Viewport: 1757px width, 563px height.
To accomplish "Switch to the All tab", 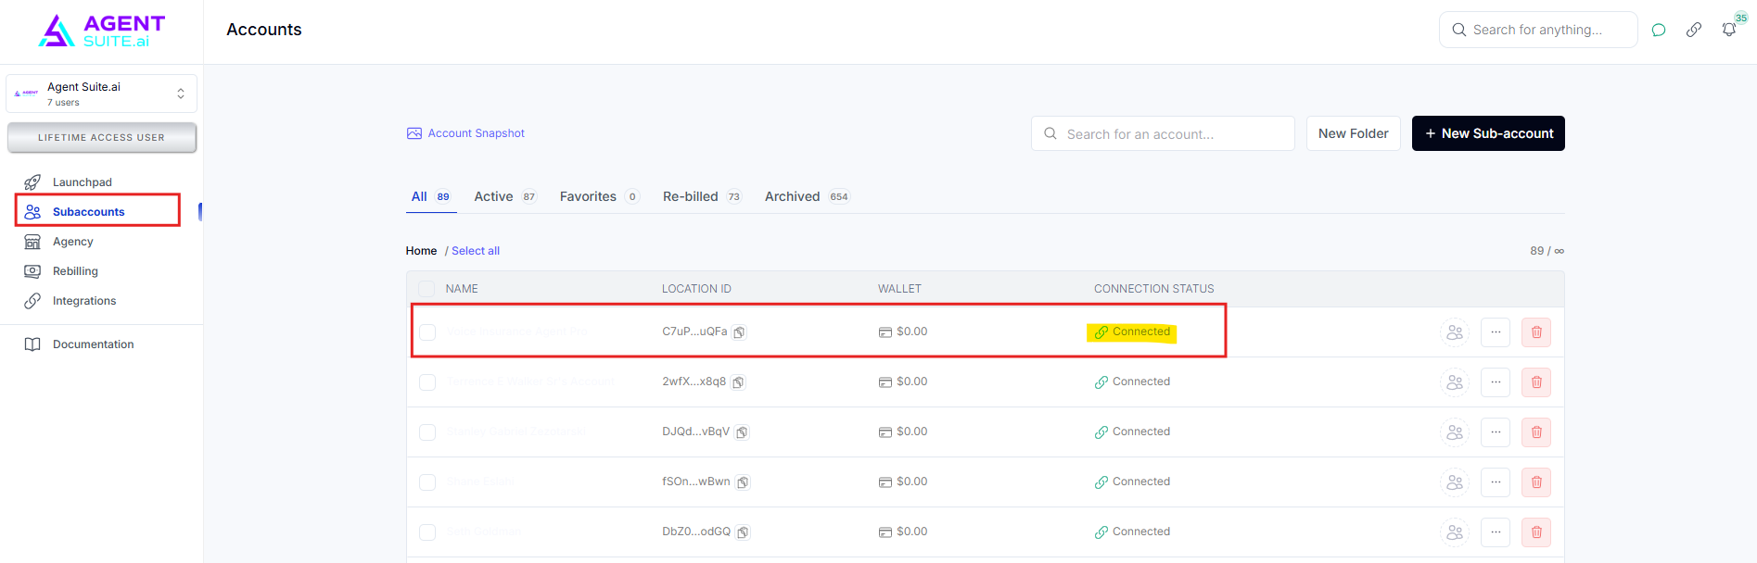I will tap(431, 196).
